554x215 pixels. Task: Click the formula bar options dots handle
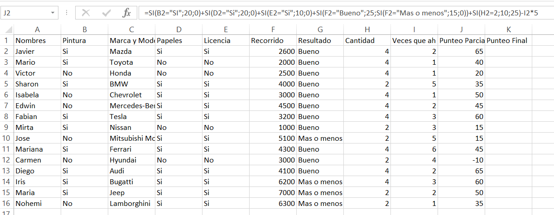pyautogui.click(x=67, y=13)
